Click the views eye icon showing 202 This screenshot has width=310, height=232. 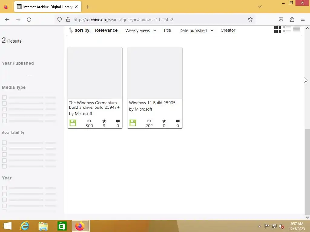pyautogui.click(x=149, y=121)
